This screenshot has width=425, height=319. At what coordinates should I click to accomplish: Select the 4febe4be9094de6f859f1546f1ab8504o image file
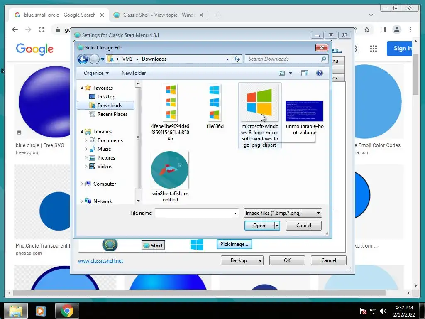(170, 113)
